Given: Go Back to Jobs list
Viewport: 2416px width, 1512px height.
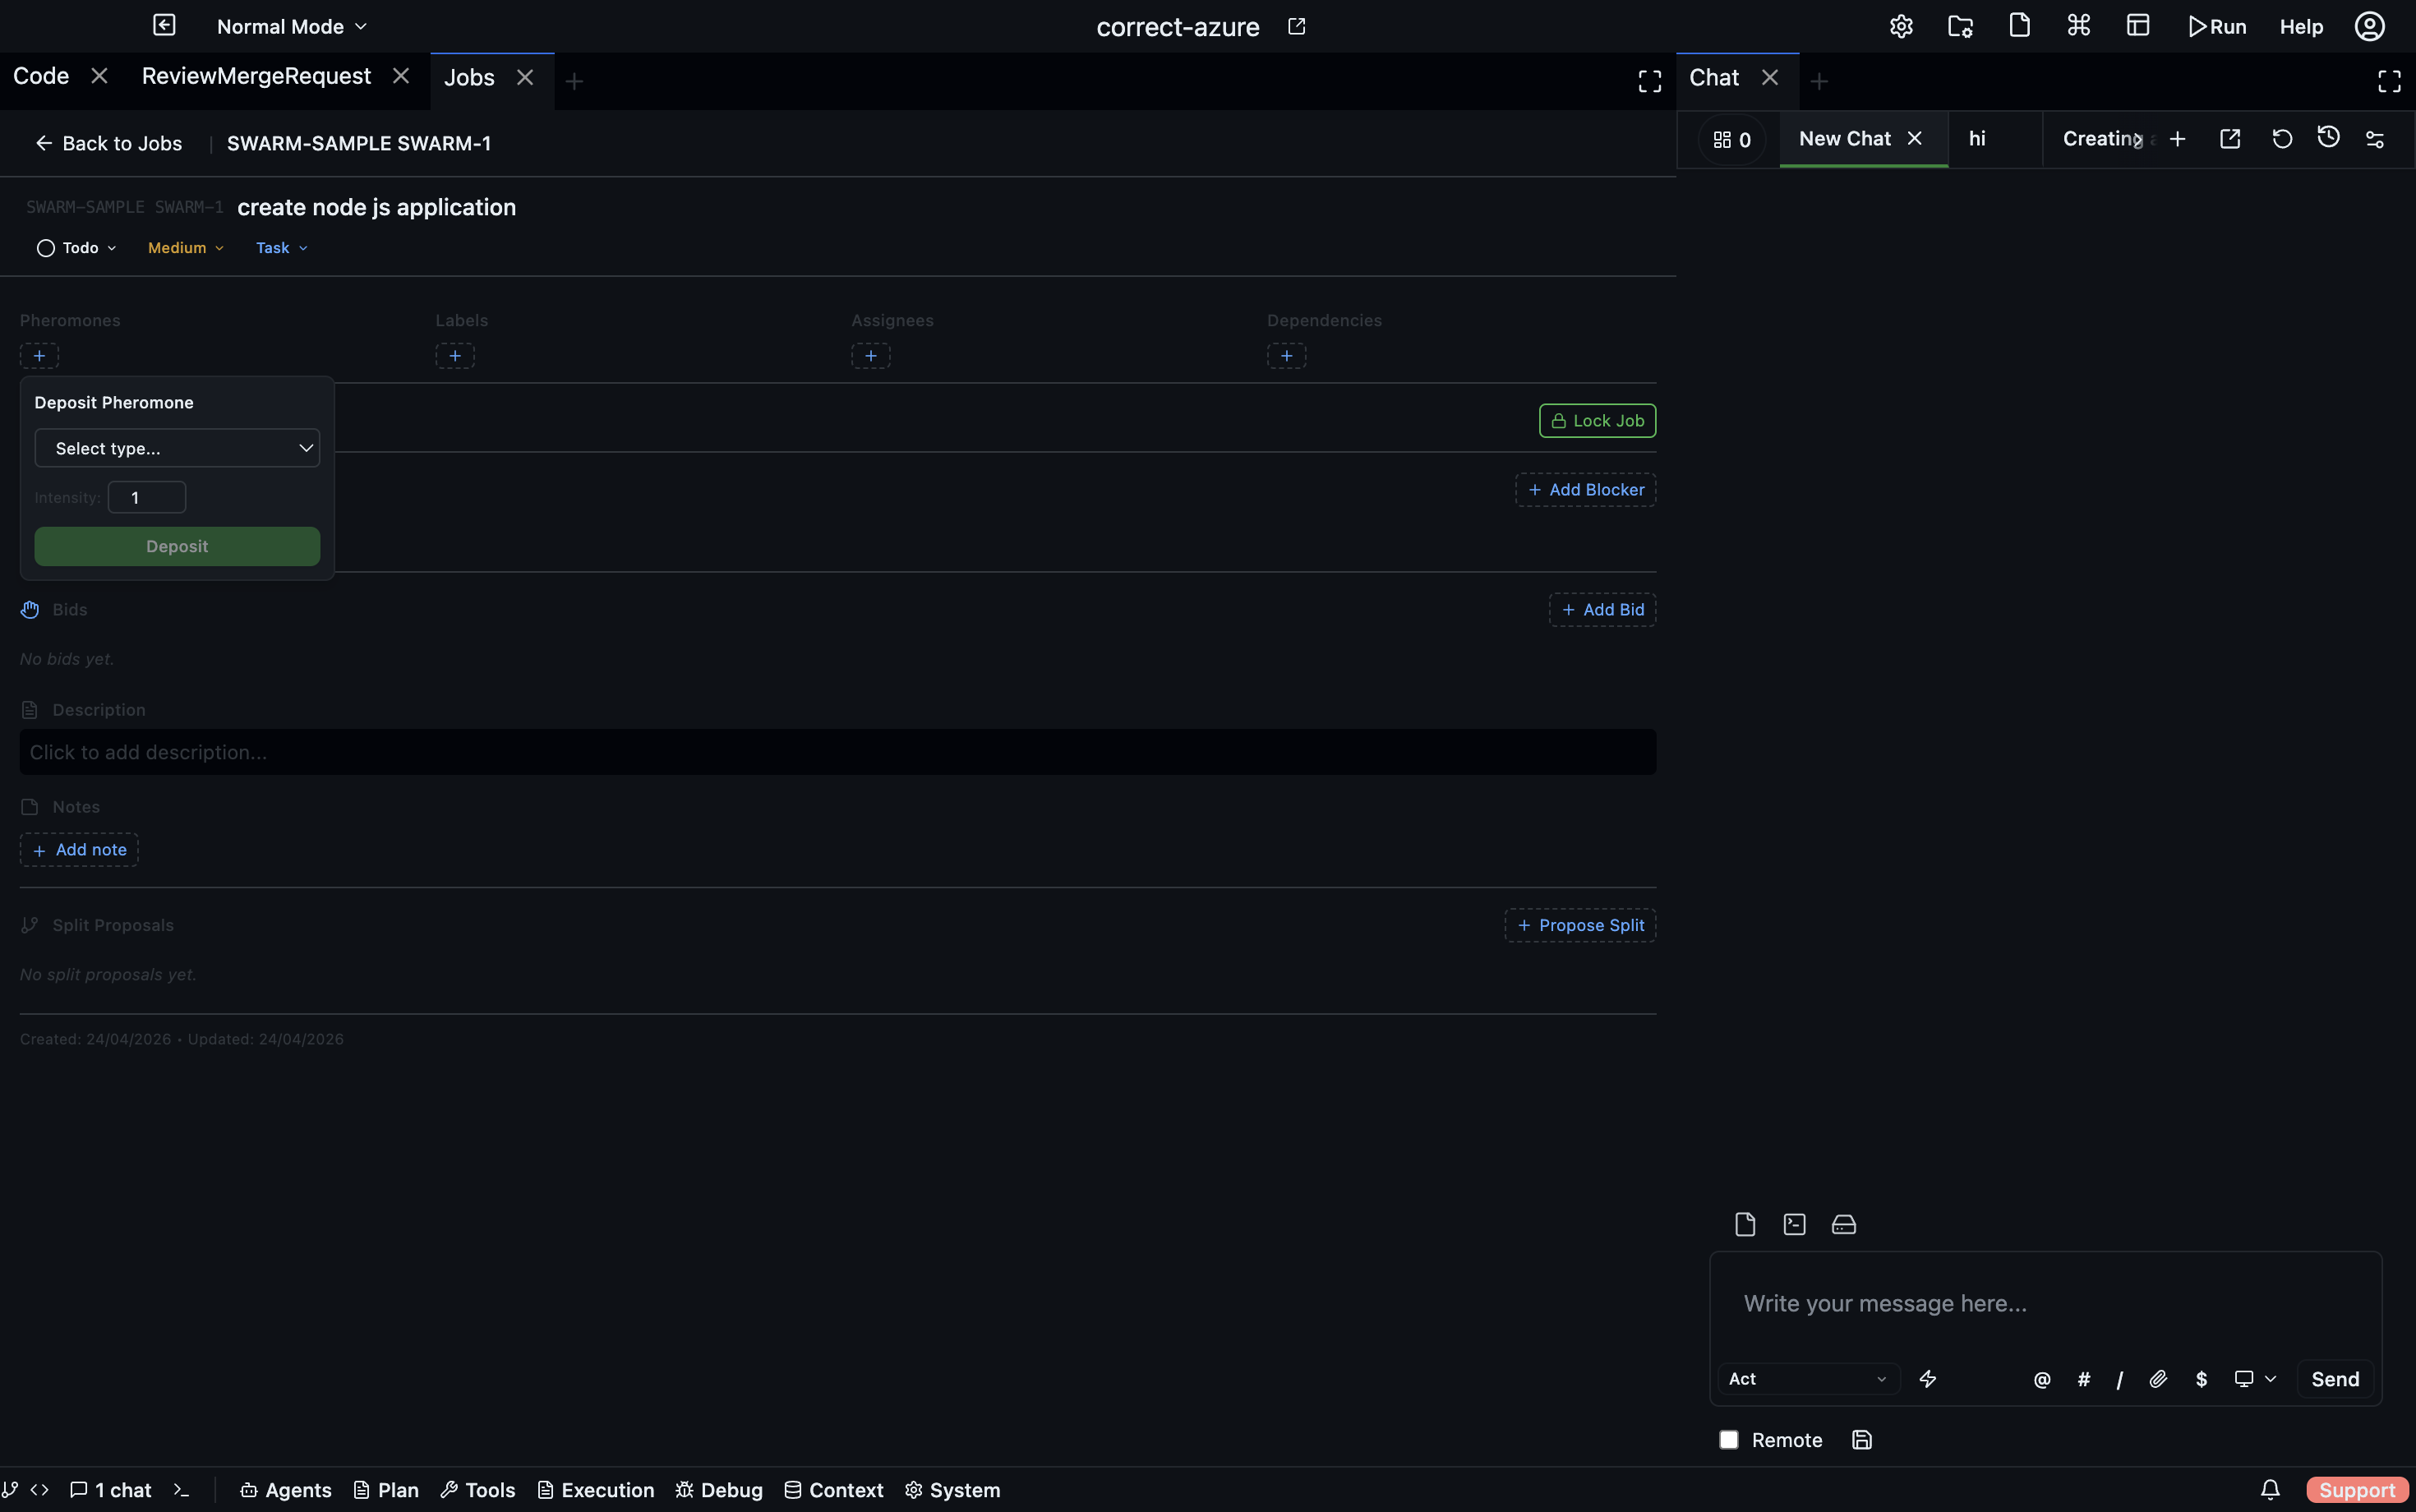Looking at the screenshot, I should [109, 143].
